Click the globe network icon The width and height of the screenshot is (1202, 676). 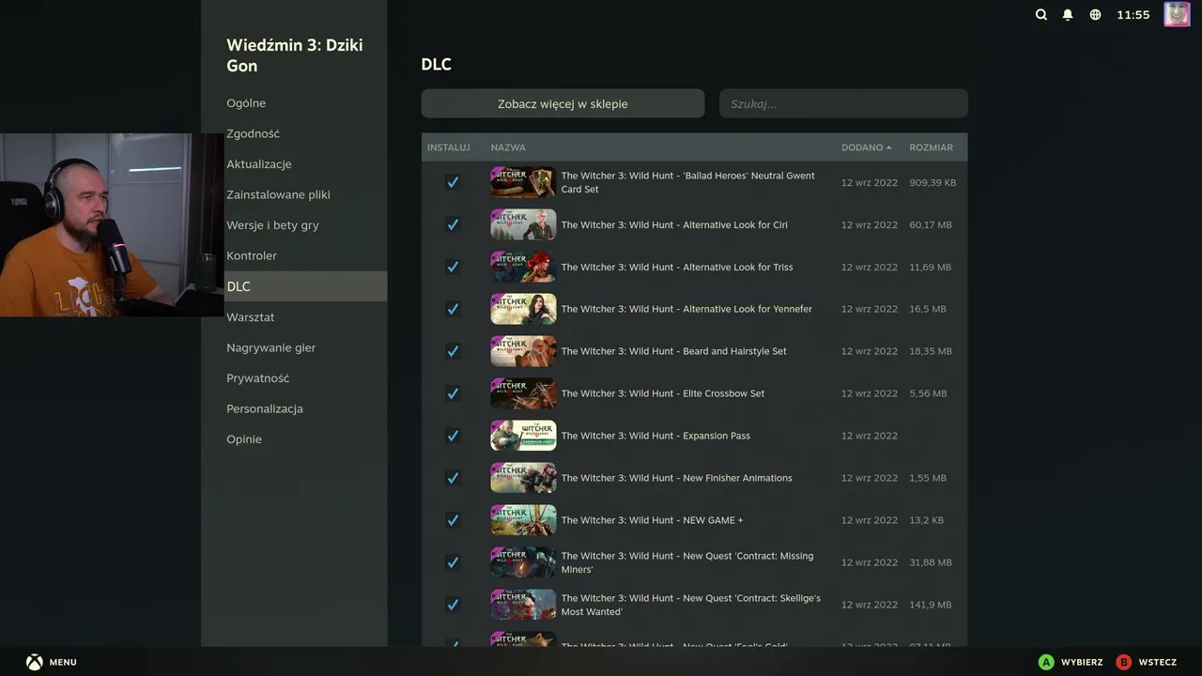click(1095, 15)
